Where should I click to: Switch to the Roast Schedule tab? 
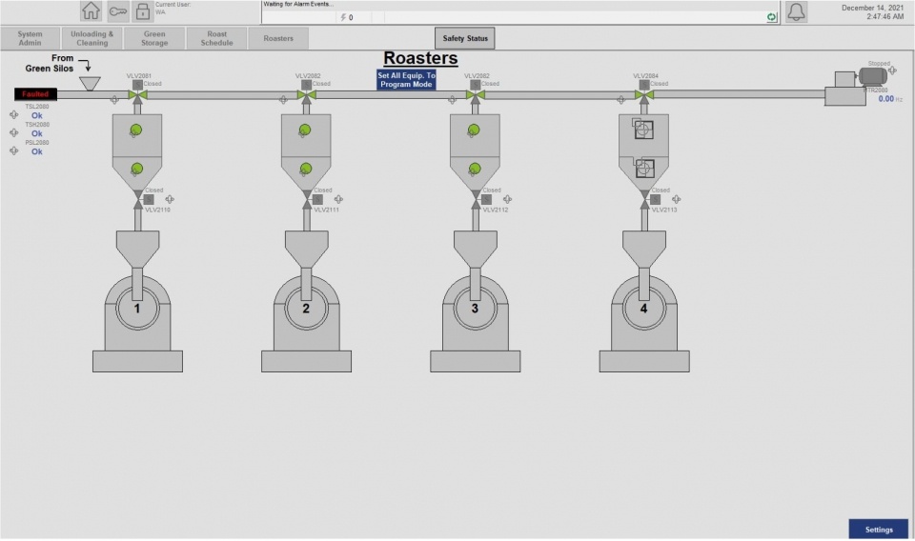point(216,38)
